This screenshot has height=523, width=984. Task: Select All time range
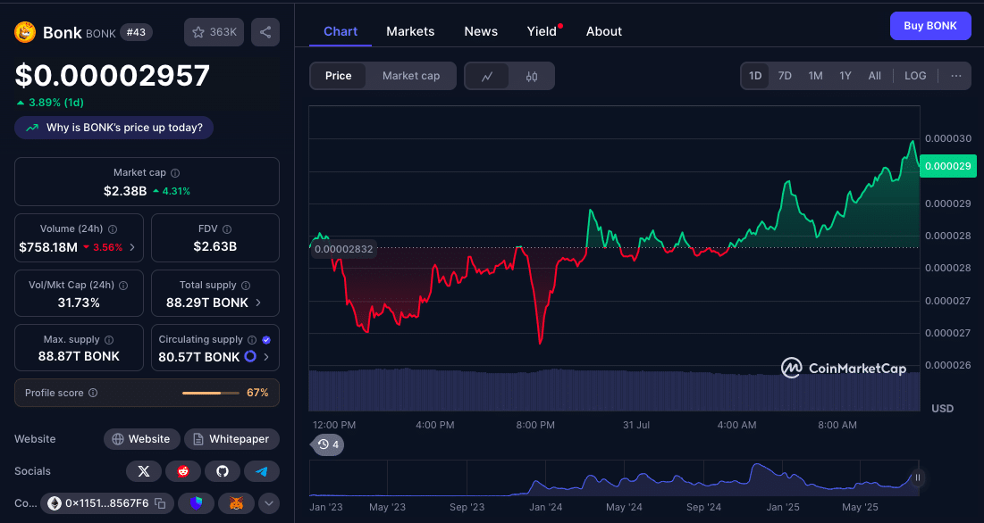pyautogui.click(x=875, y=76)
